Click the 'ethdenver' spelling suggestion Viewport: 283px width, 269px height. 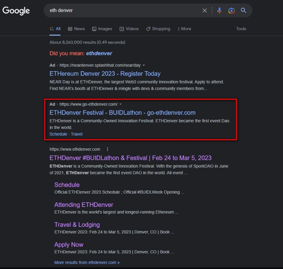(99, 53)
